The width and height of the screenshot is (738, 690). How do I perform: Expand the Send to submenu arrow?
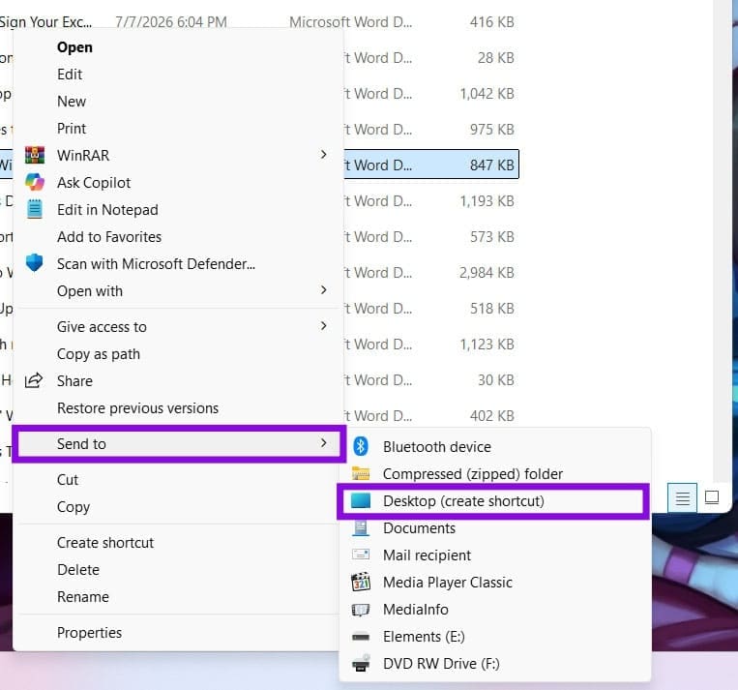323,442
